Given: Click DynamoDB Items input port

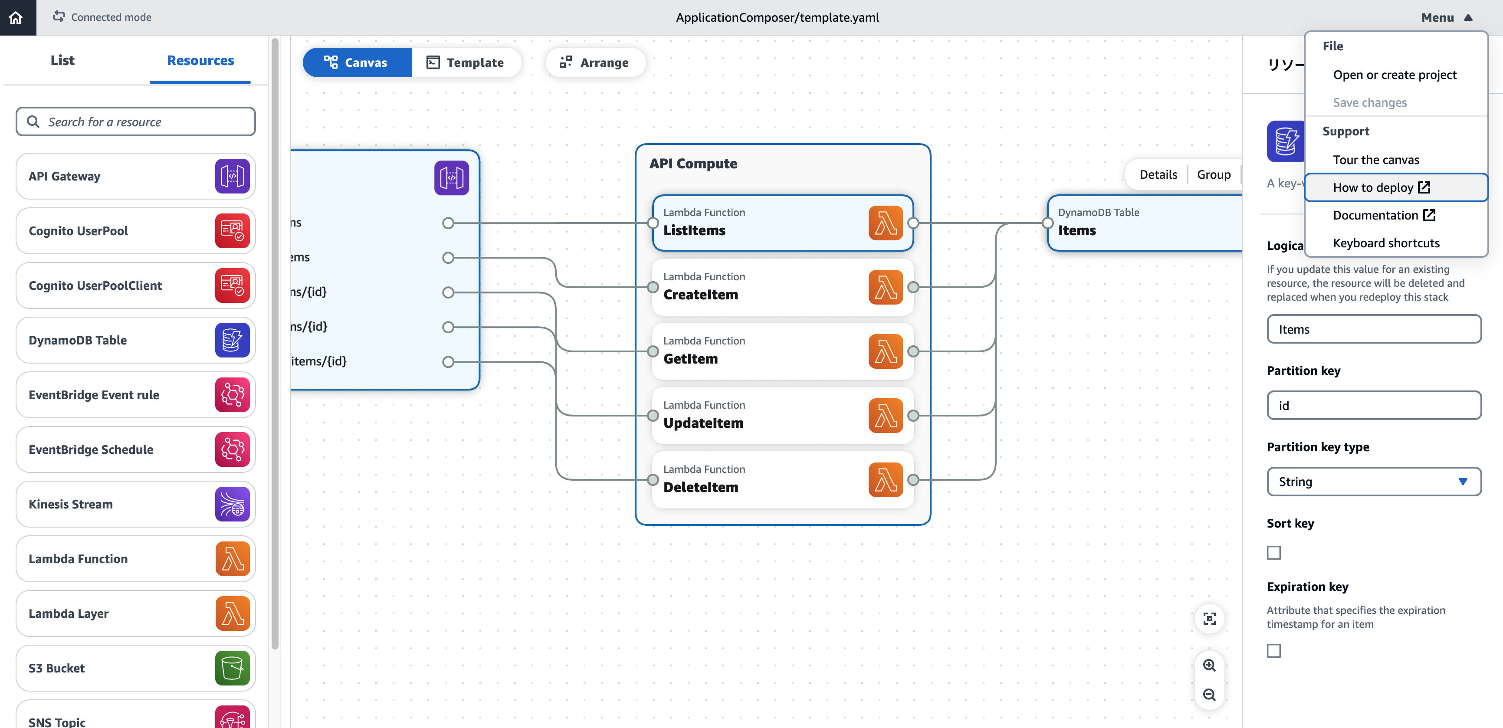Looking at the screenshot, I should pos(1048,223).
